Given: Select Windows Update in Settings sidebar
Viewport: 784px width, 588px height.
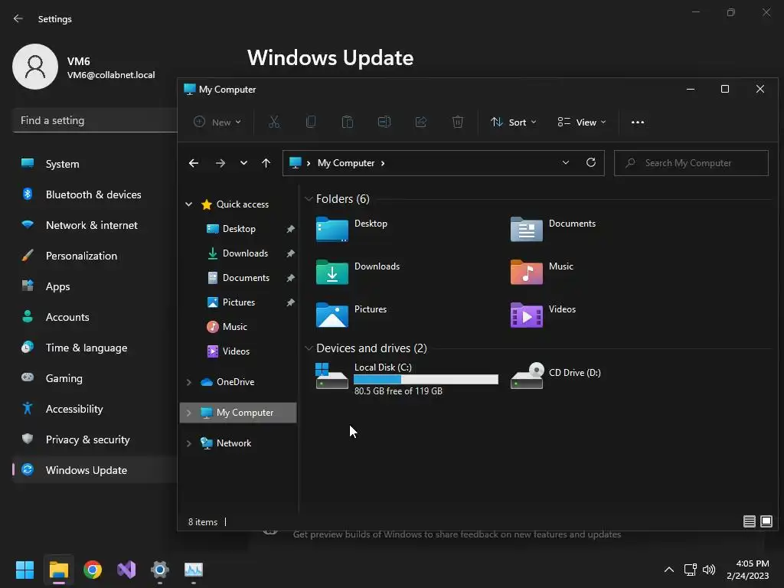Looking at the screenshot, I should pos(94,470).
